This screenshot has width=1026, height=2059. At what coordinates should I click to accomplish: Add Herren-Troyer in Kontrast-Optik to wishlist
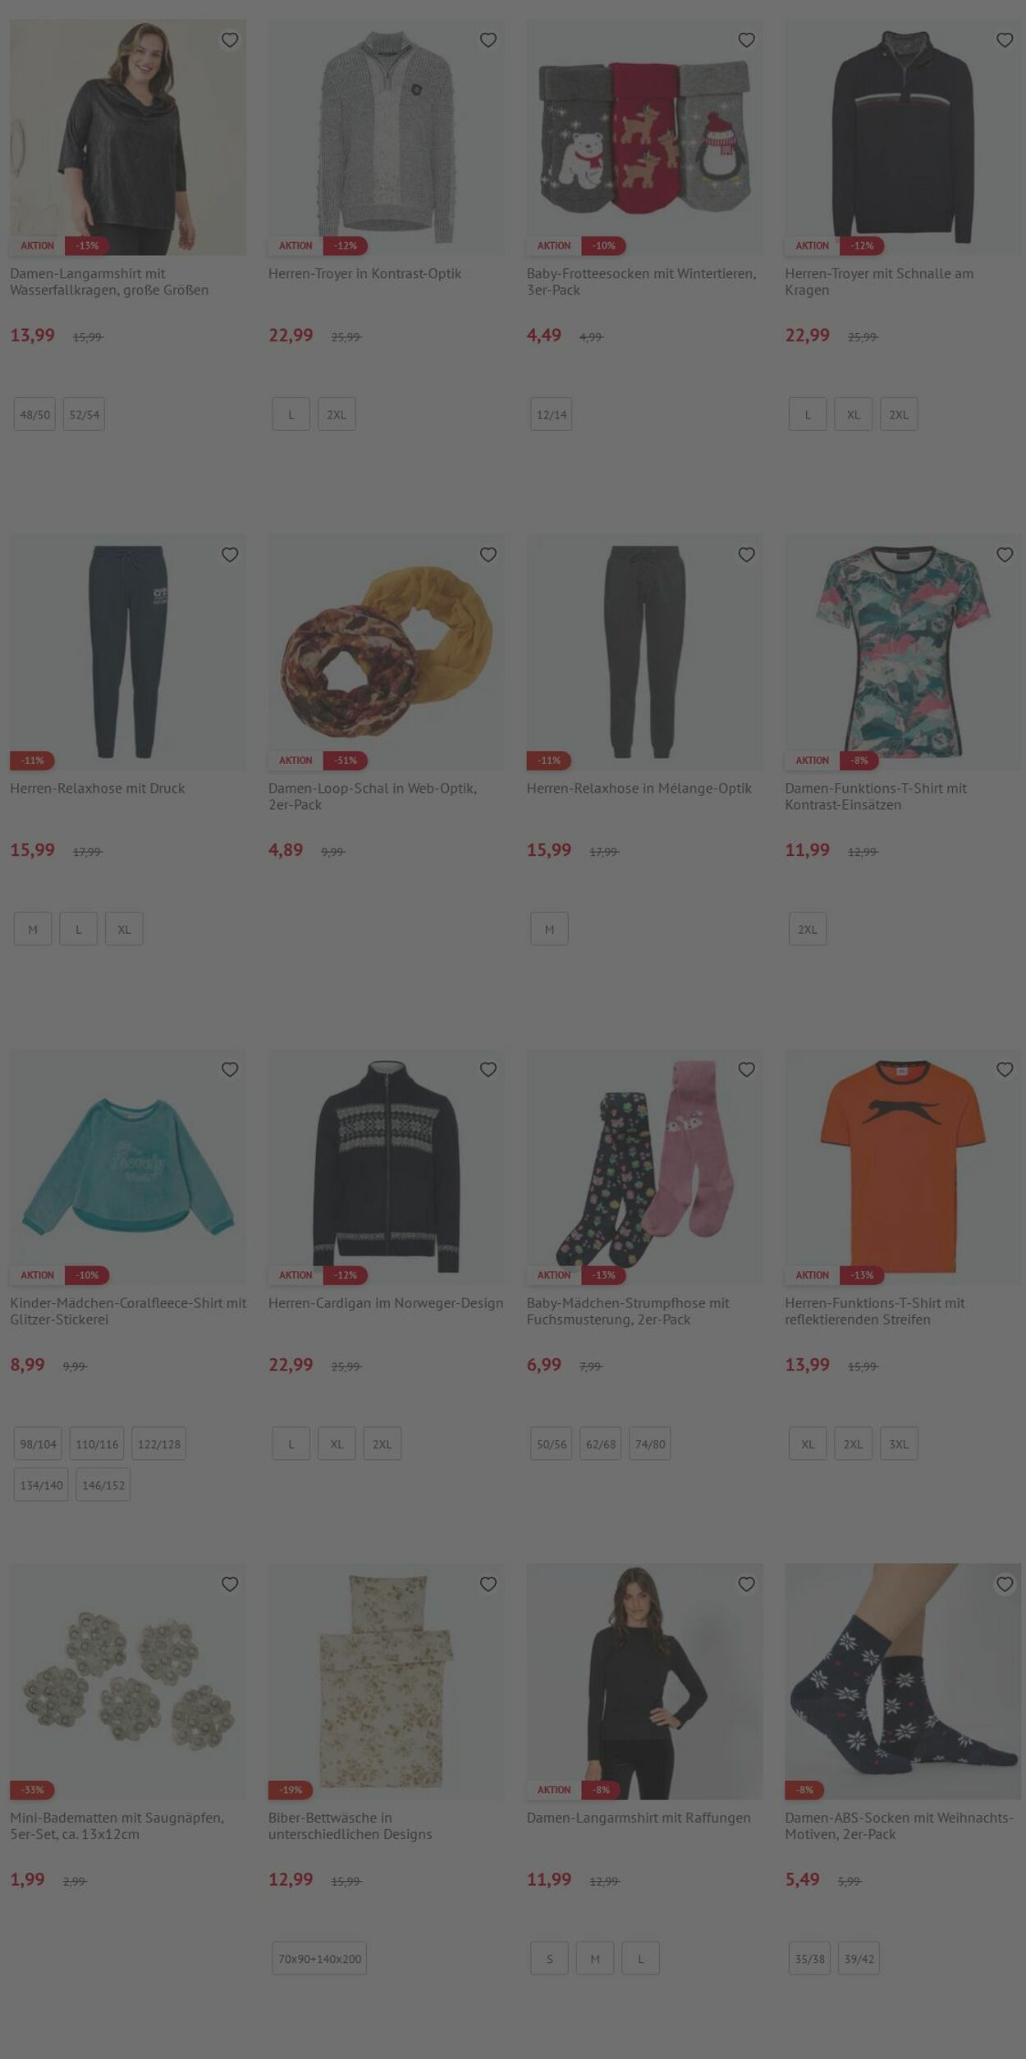point(488,39)
